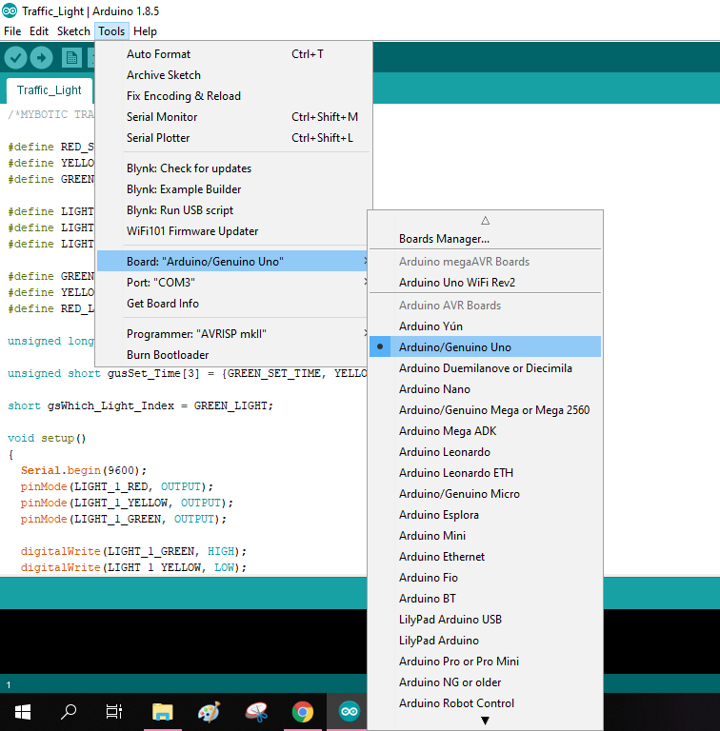
Task: Click Get Board Info
Action: tap(232, 304)
